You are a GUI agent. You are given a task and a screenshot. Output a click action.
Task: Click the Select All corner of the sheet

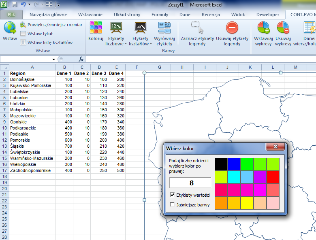(x=4, y=67)
